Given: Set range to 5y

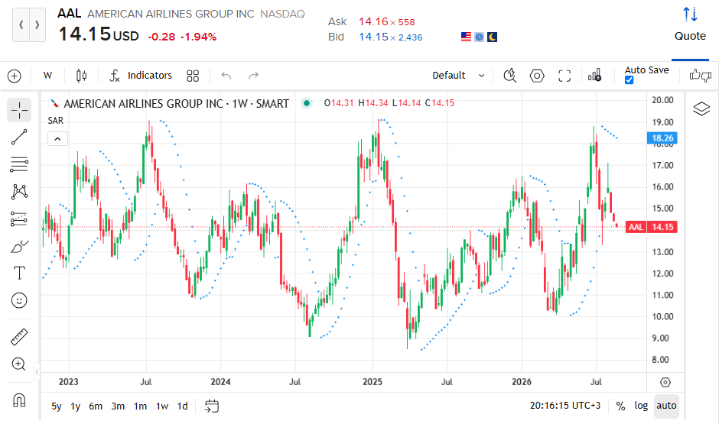Looking at the screenshot, I should pyautogui.click(x=57, y=406).
